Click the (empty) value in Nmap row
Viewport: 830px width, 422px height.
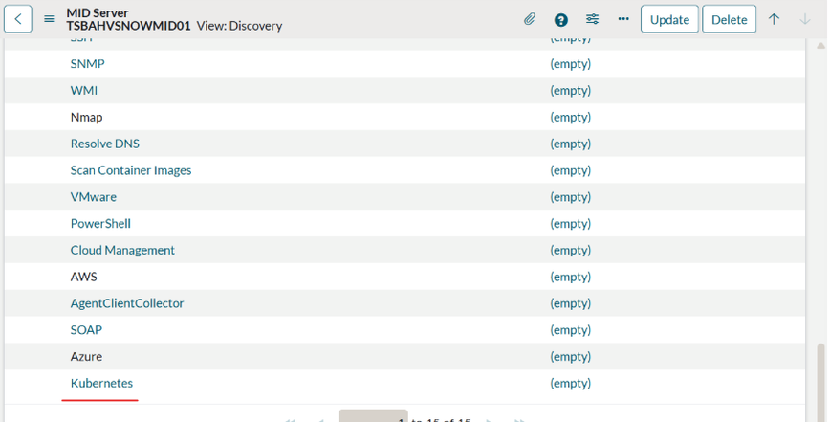coord(570,117)
